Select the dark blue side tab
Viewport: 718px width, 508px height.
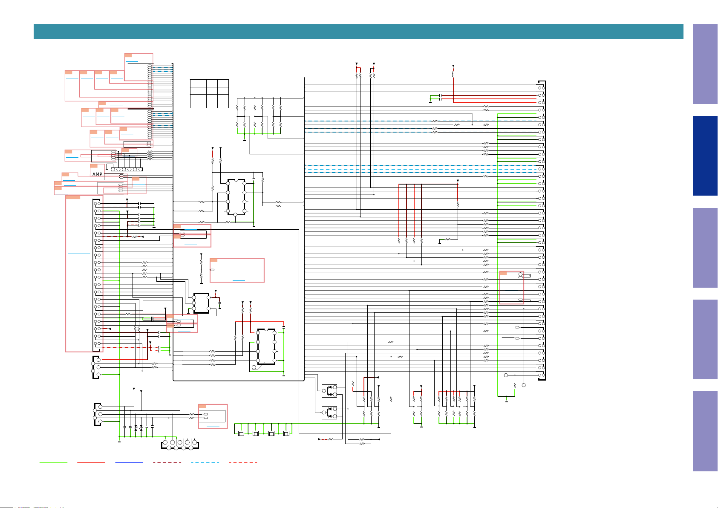tap(705, 156)
